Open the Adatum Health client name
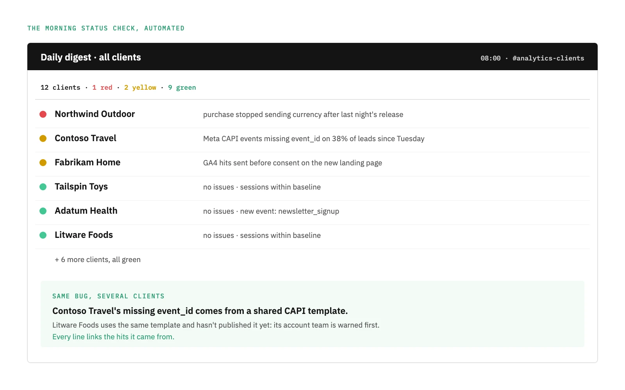Image resolution: width=625 pixels, height=390 pixels. [x=86, y=211]
